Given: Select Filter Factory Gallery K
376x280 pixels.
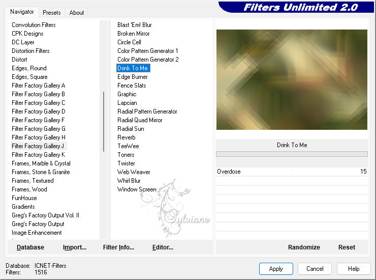Looking at the screenshot, I should pyautogui.click(x=39, y=155).
